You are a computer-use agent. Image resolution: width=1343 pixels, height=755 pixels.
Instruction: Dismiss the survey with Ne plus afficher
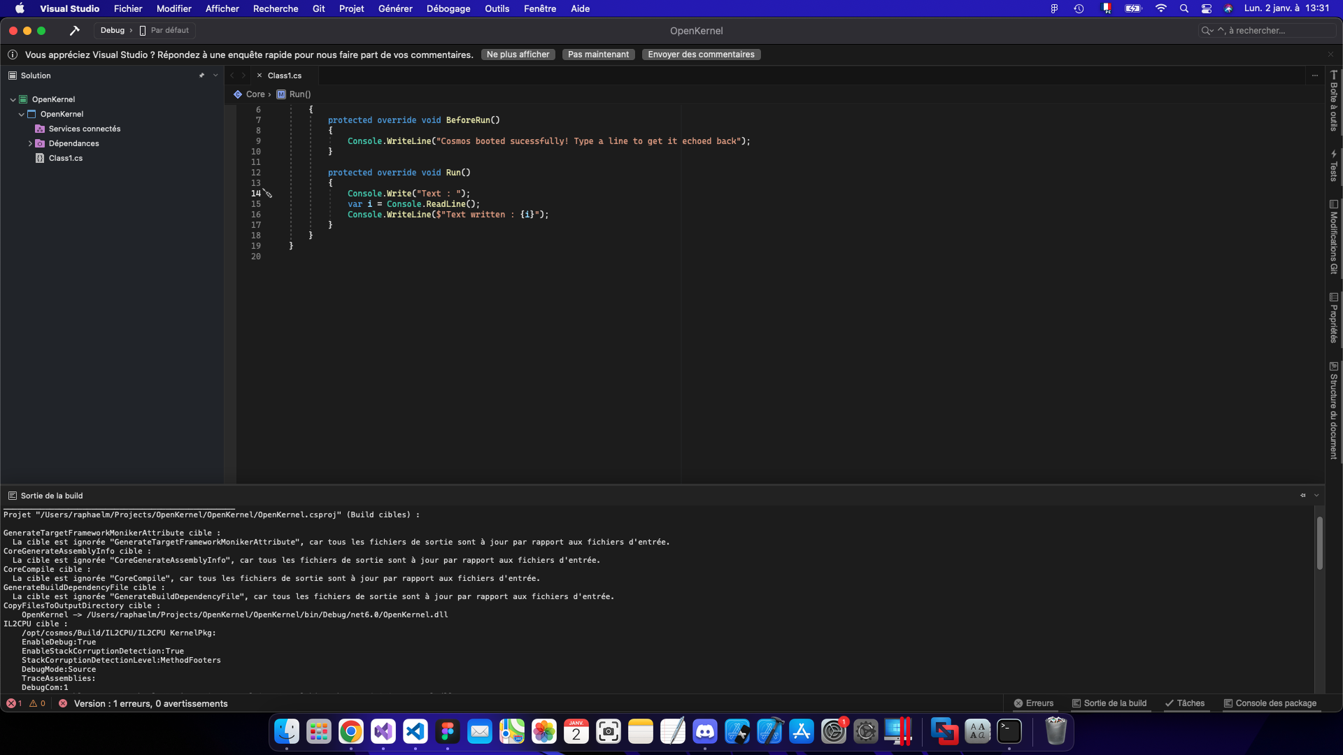click(518, 54)
